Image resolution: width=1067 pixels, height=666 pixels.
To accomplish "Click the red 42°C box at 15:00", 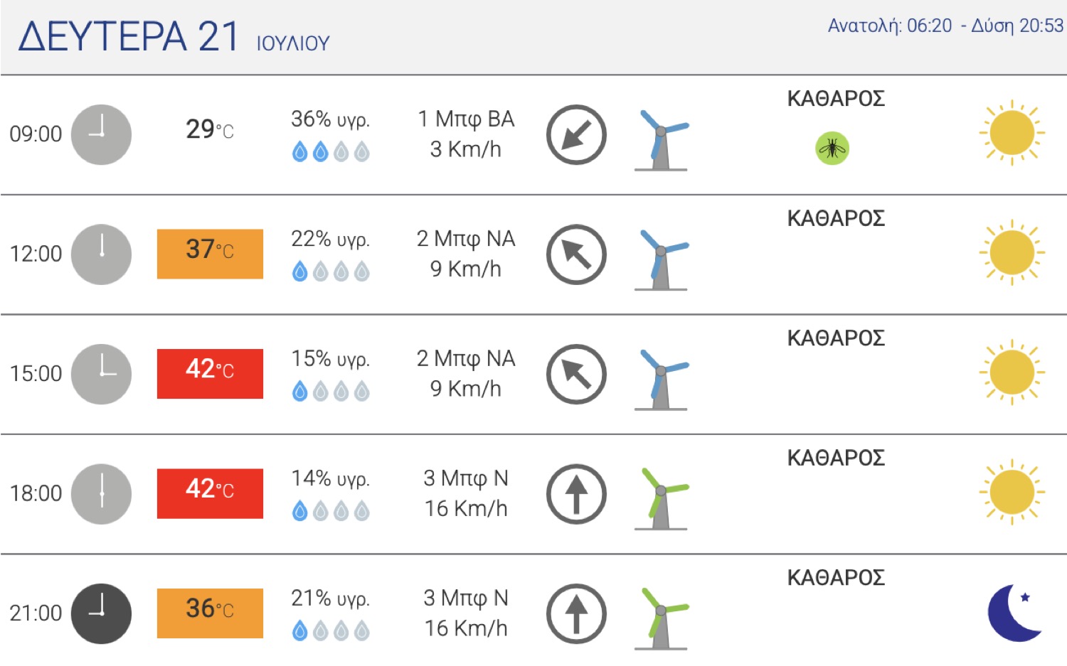I will click(x=210, y=374).
